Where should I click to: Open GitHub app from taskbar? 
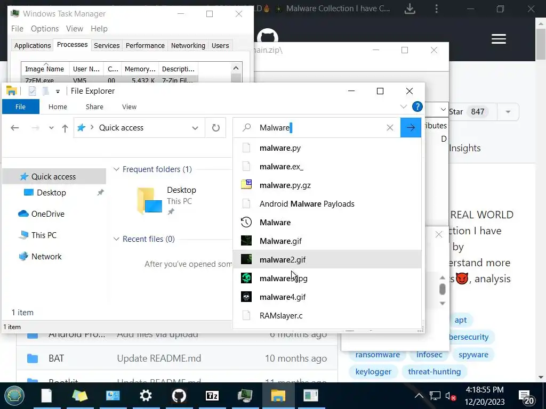click(179, 396)
